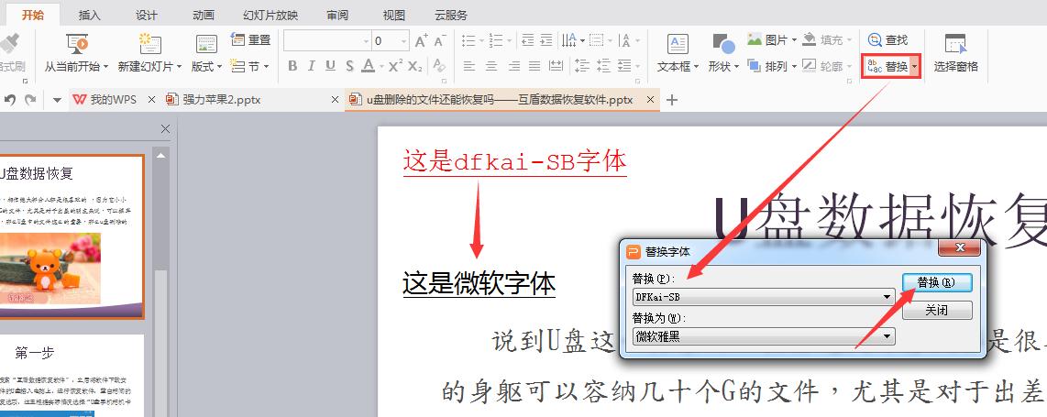1047x417 pixels.
Task: Click the text direction icon
Action: coord(569,40)
